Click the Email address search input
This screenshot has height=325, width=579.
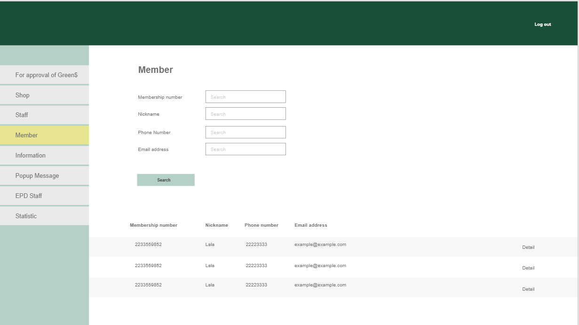(246, 149)
